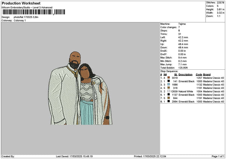Select the black swatch in stop row 6
Screen dimensions: 226x159
[168, 94]
